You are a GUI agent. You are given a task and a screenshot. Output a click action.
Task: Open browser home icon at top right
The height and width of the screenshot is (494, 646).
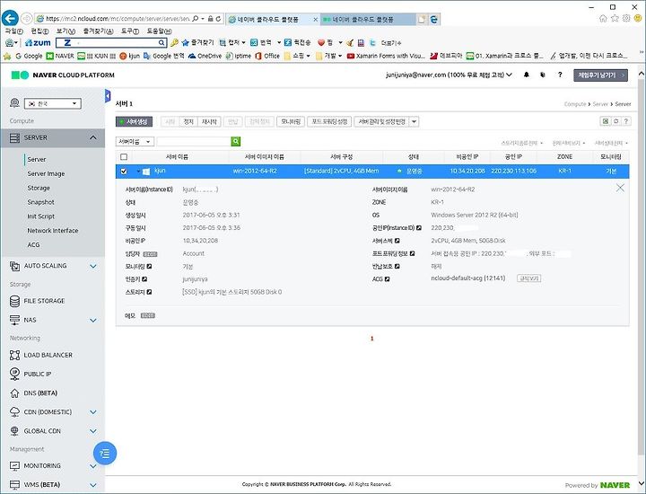coord(603,19)
